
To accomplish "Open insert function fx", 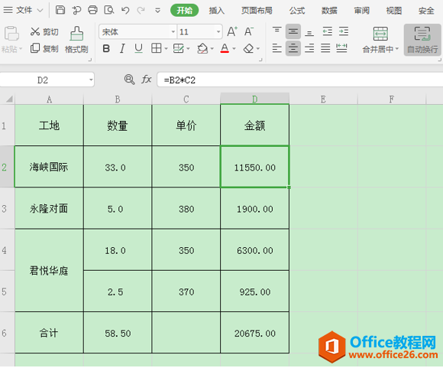I will [x=147, y=80].
